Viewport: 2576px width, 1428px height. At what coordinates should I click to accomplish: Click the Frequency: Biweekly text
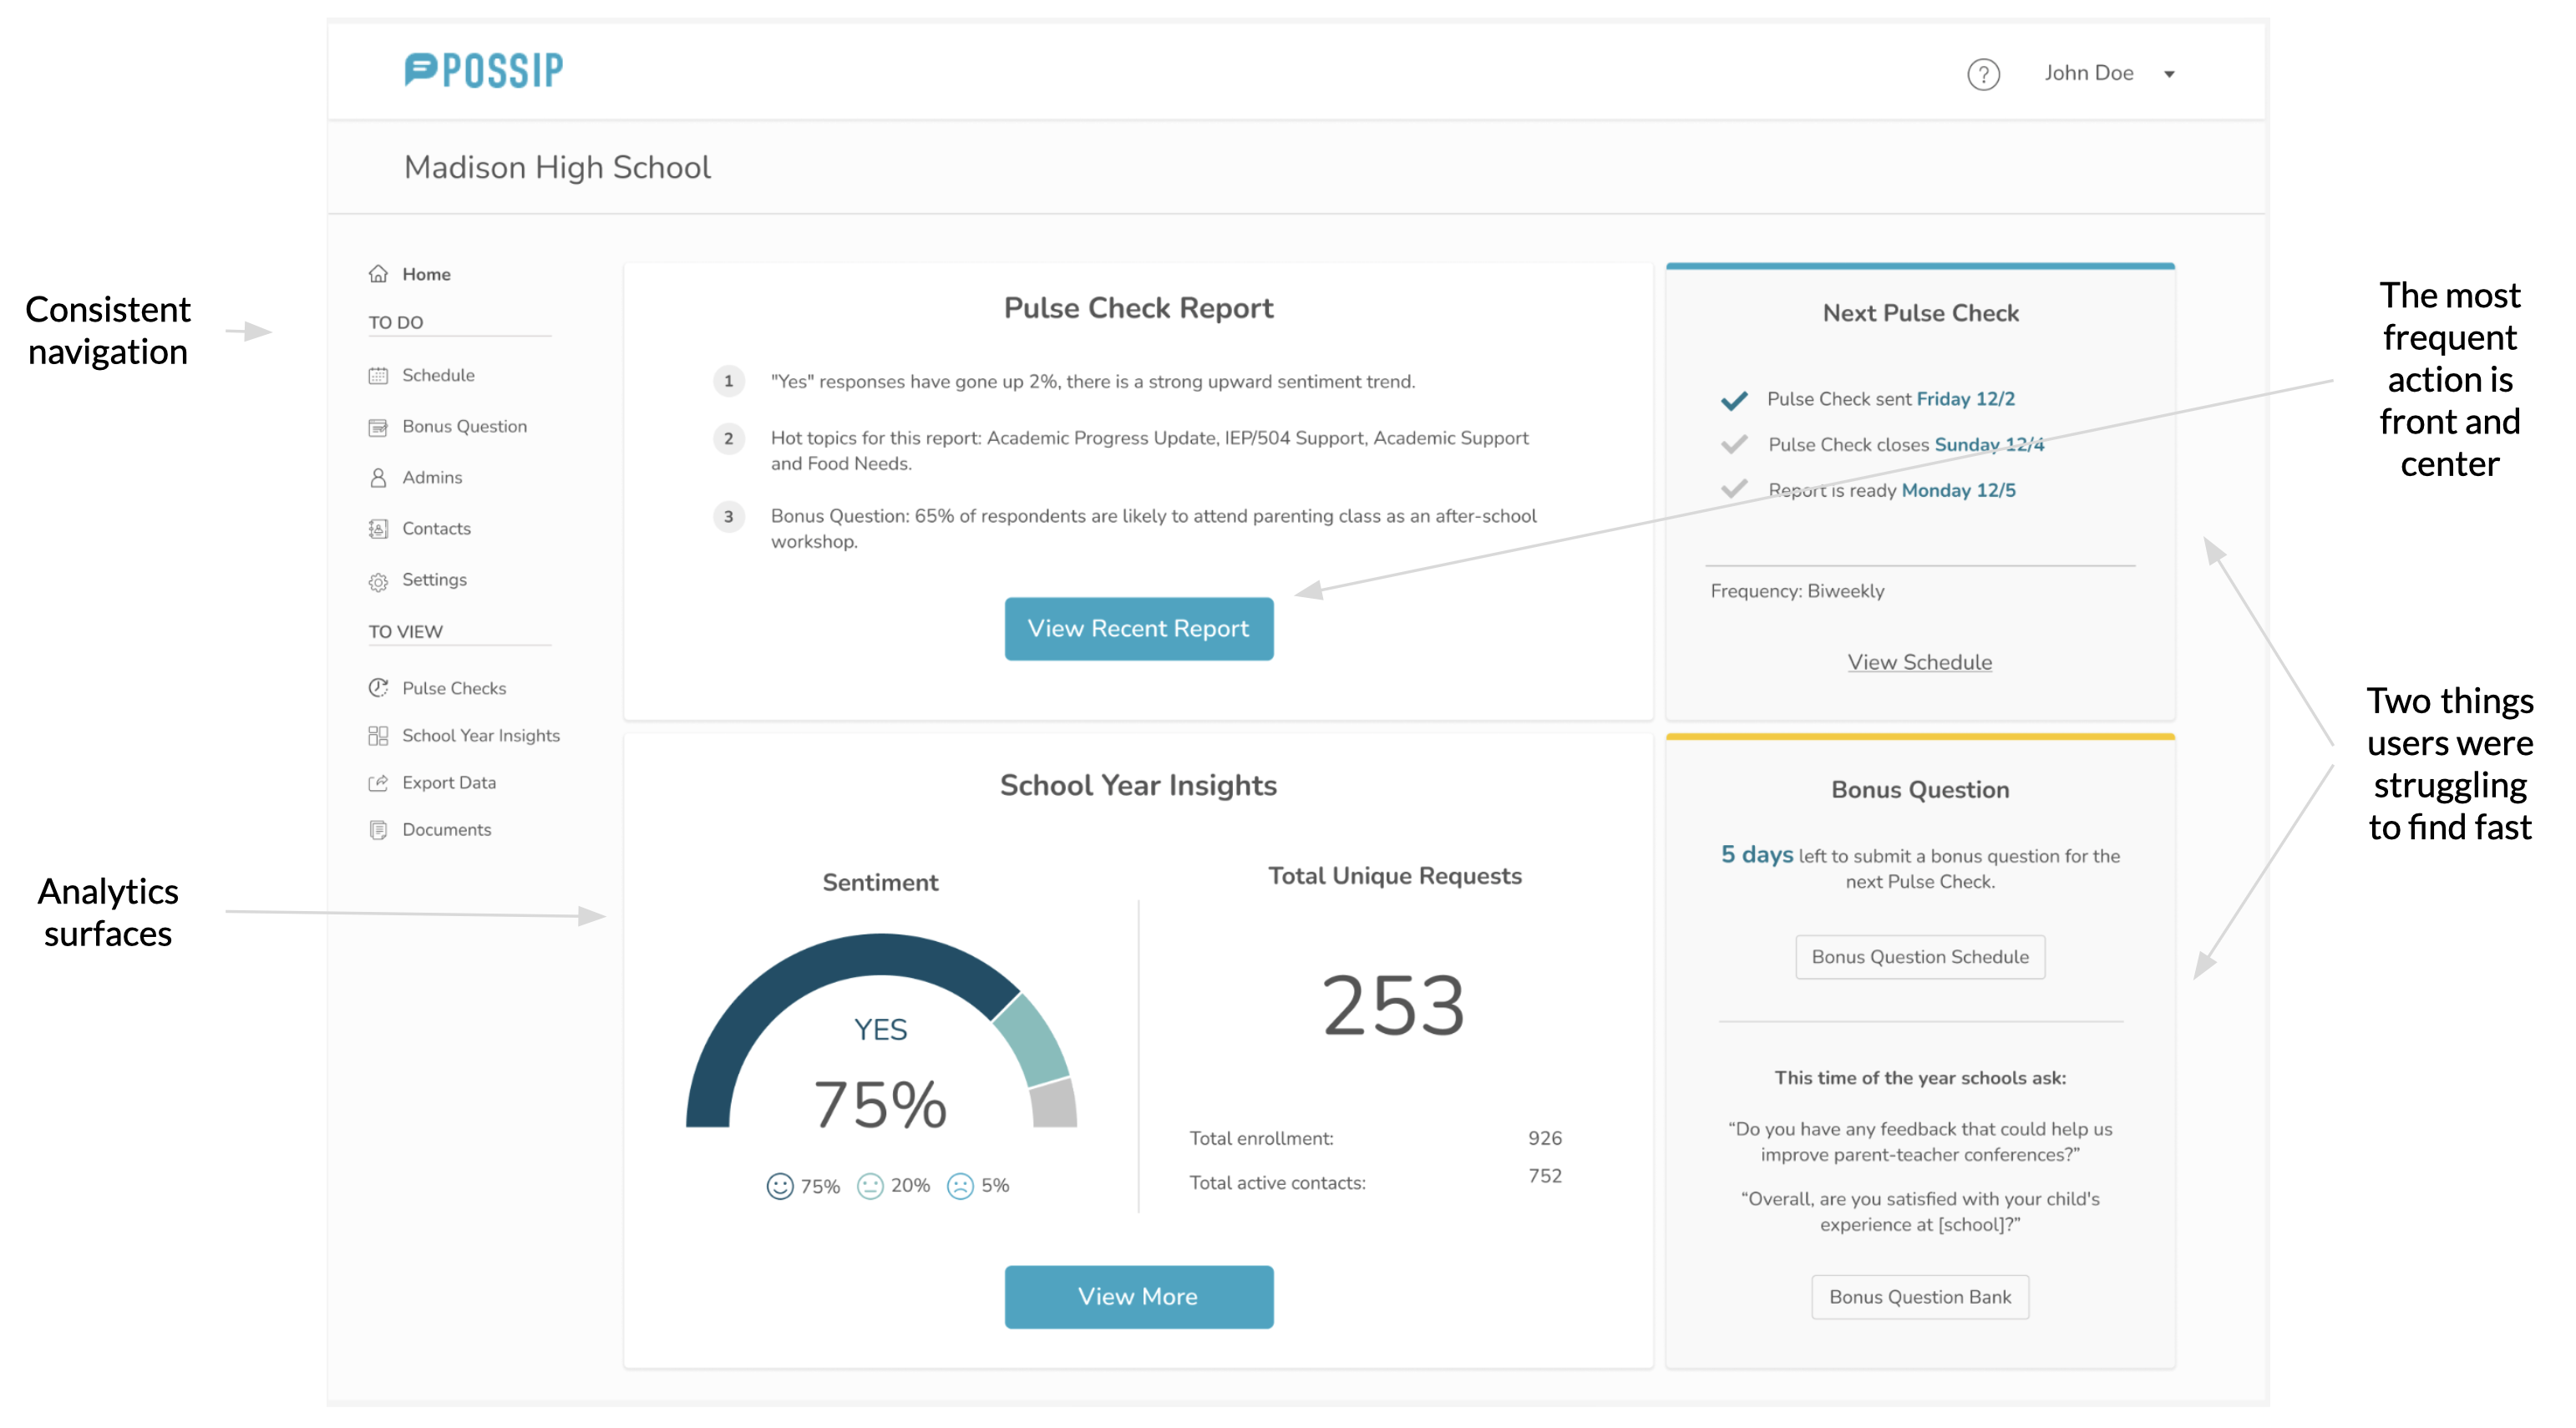[1797, 591]
